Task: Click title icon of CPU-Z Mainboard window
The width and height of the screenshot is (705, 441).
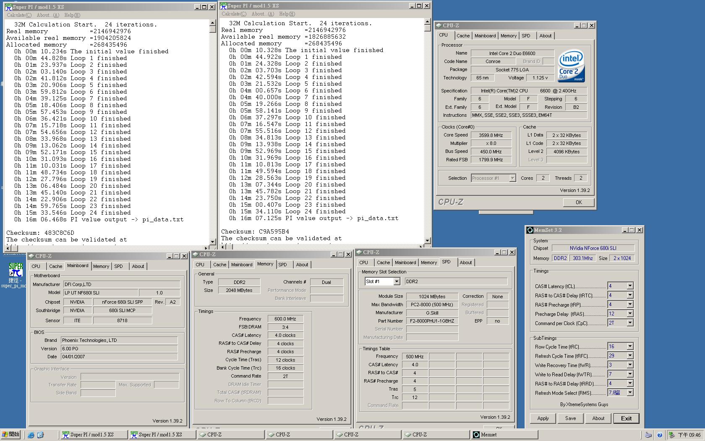Action: coord(31,256)
